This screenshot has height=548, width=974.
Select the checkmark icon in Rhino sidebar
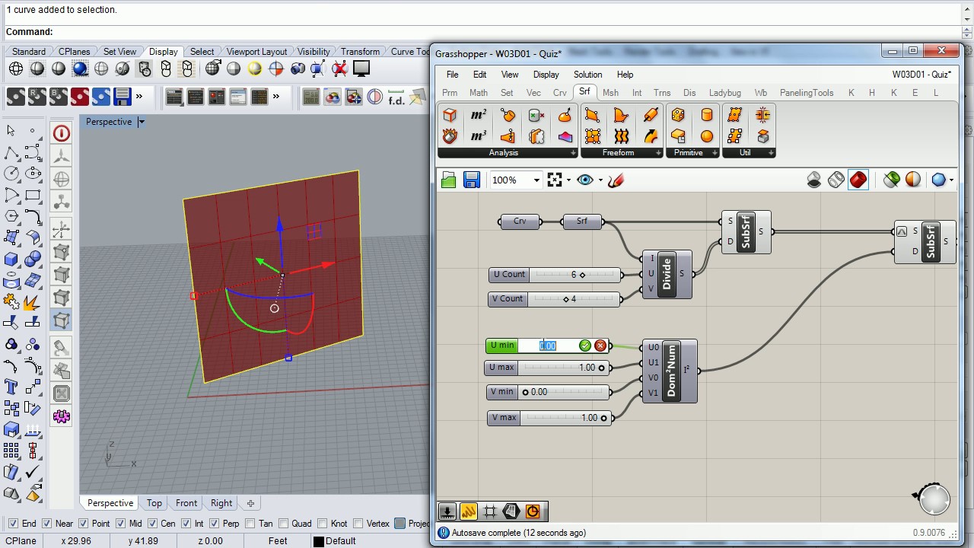[x=32, y=473]
